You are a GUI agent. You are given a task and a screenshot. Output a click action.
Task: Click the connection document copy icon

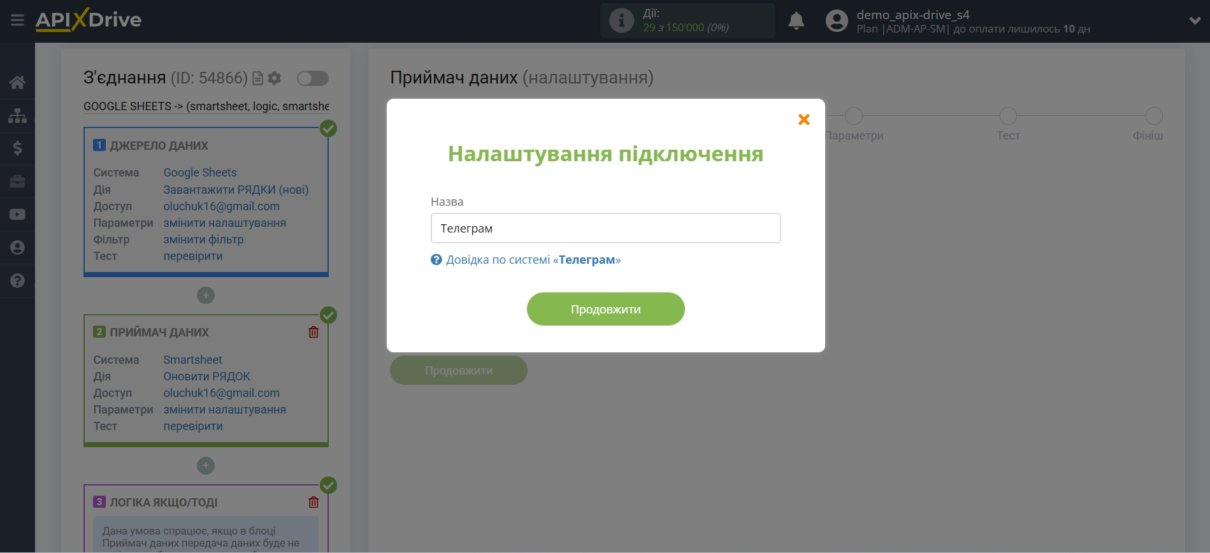coord(257,78)
